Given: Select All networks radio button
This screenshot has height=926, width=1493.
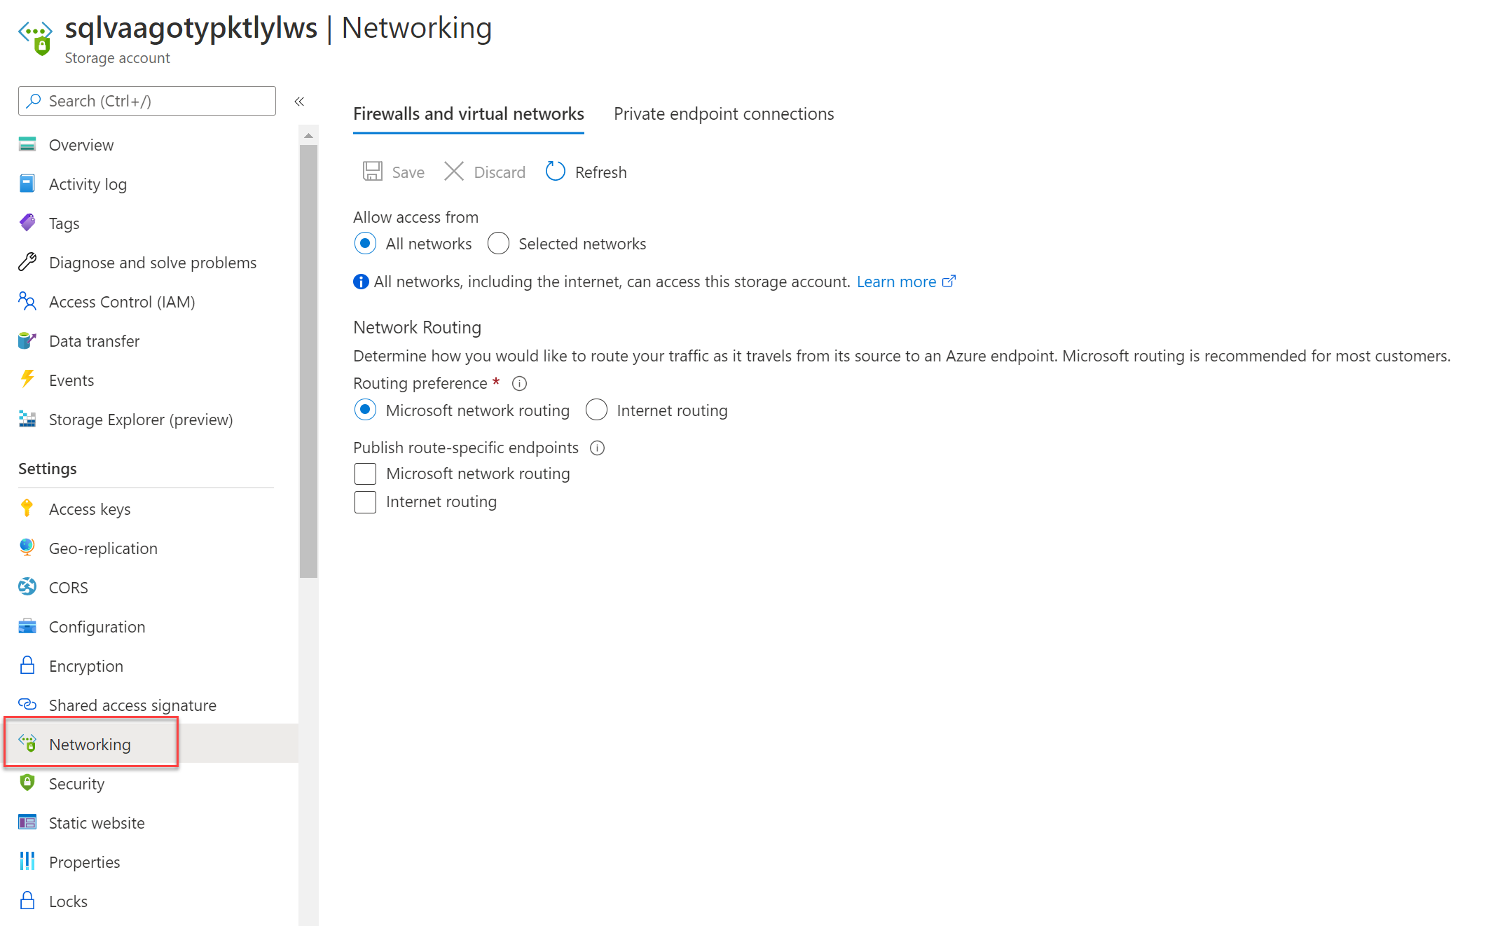Looking at the screenshot, I should (x=366, y=243).
